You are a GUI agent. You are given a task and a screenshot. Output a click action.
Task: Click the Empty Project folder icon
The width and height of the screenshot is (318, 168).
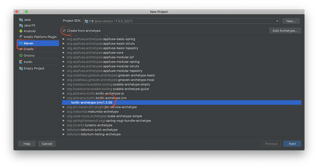point(21,68)
